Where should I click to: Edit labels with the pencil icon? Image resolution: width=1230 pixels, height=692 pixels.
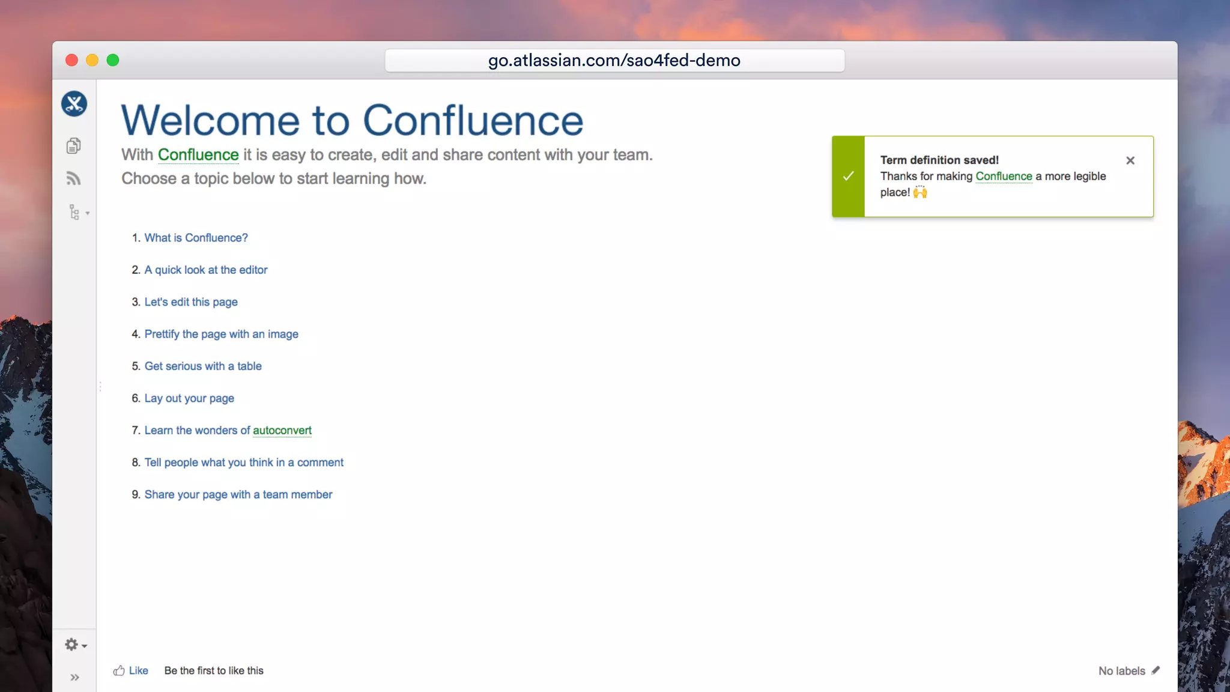click(1156, 670)
